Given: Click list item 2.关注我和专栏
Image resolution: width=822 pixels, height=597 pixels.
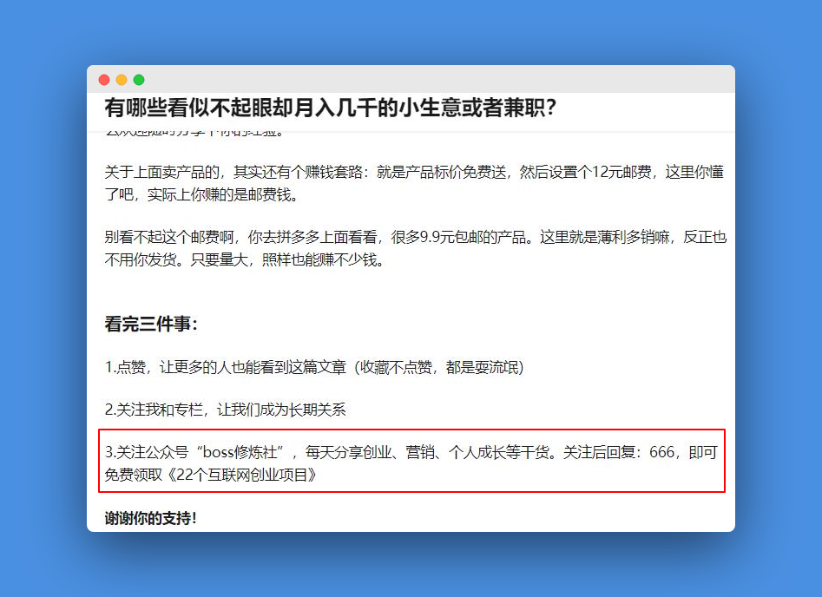Looking at the screenshot, I should tap(226, 410).
